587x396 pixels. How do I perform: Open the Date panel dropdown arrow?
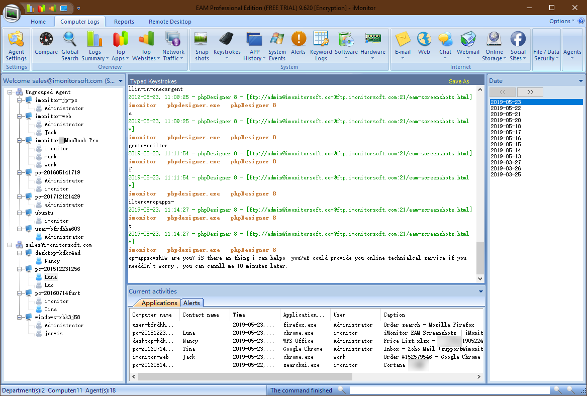pos(580,81)
